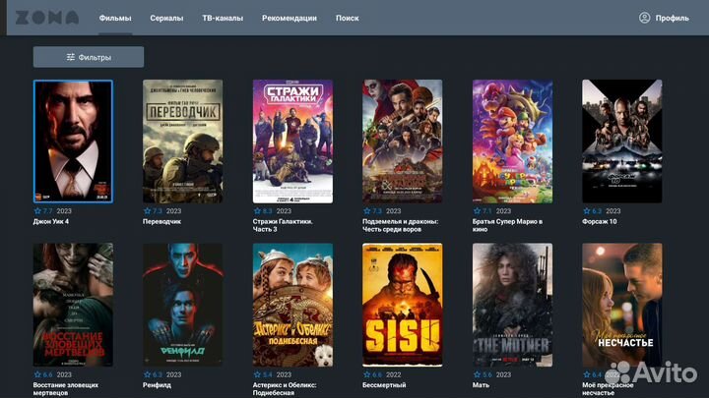709x398 pixels.
Task: Click the rating star under Восстание зловещих мертвецов
Action: coord(37,374)
